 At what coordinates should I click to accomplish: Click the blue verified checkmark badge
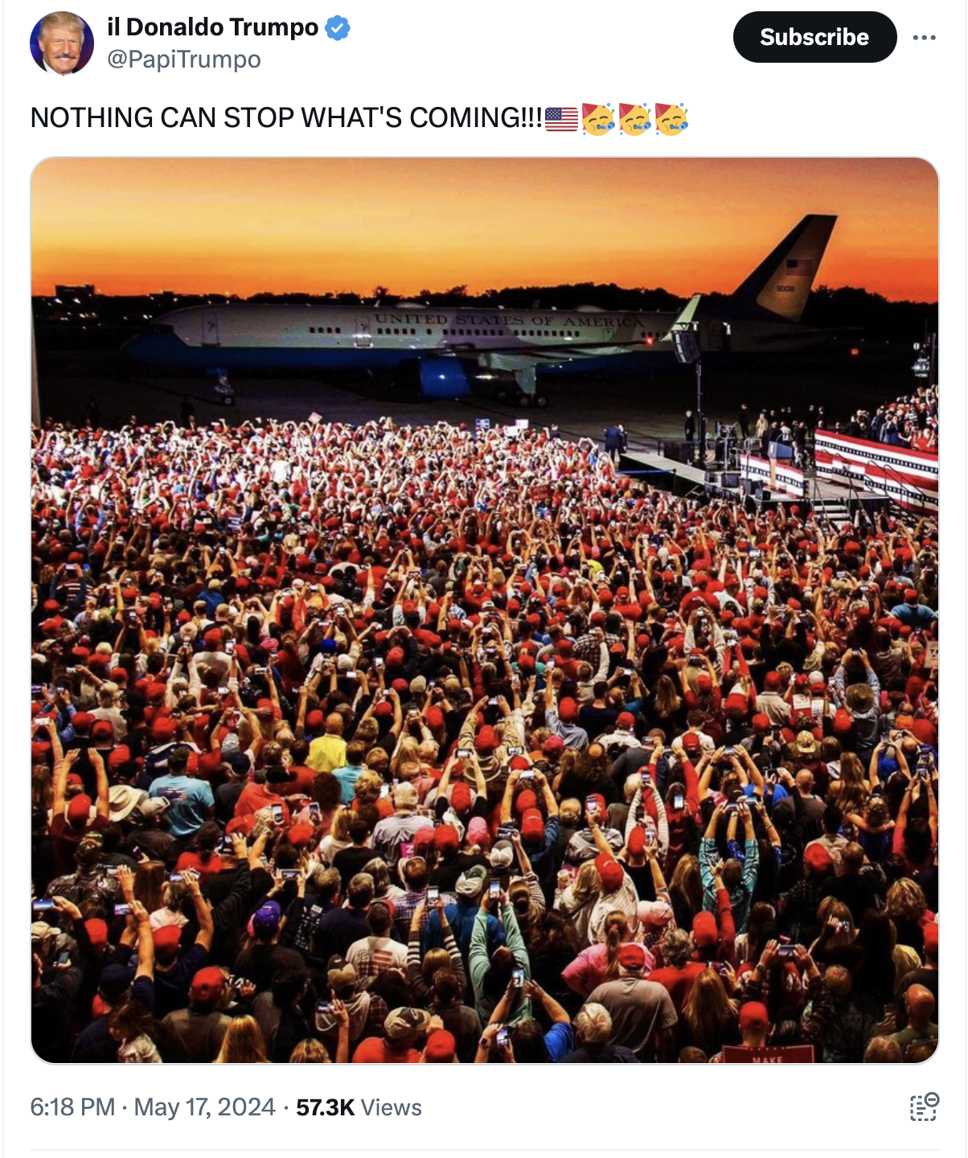pos(338,28)
